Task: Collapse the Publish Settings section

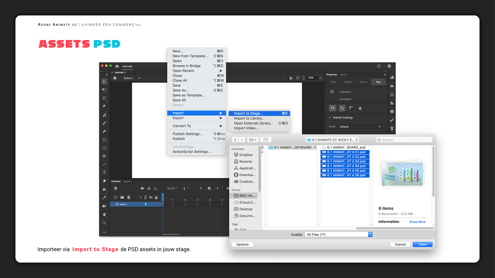Action: [x=330, y=118]
